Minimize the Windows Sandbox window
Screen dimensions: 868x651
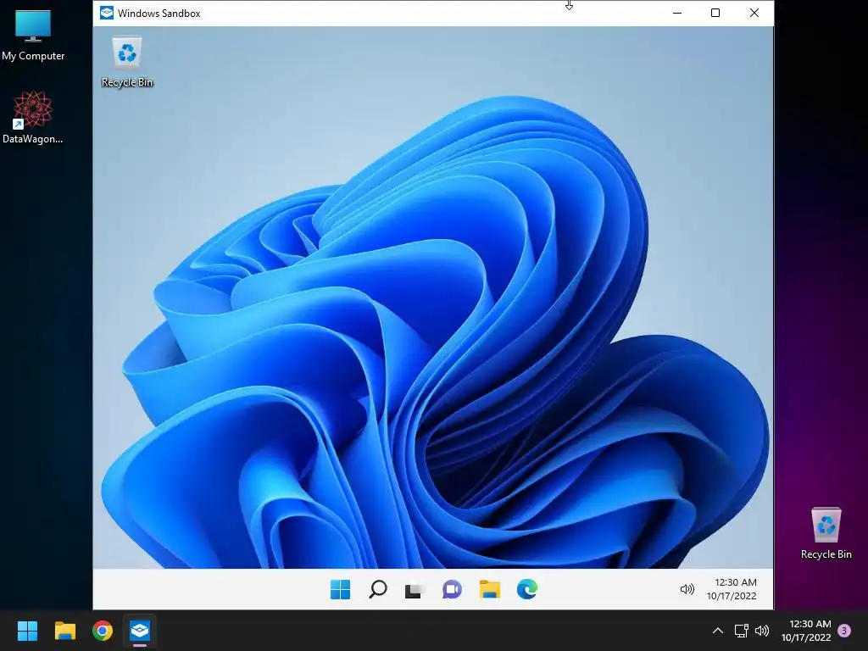click(677, 13)
